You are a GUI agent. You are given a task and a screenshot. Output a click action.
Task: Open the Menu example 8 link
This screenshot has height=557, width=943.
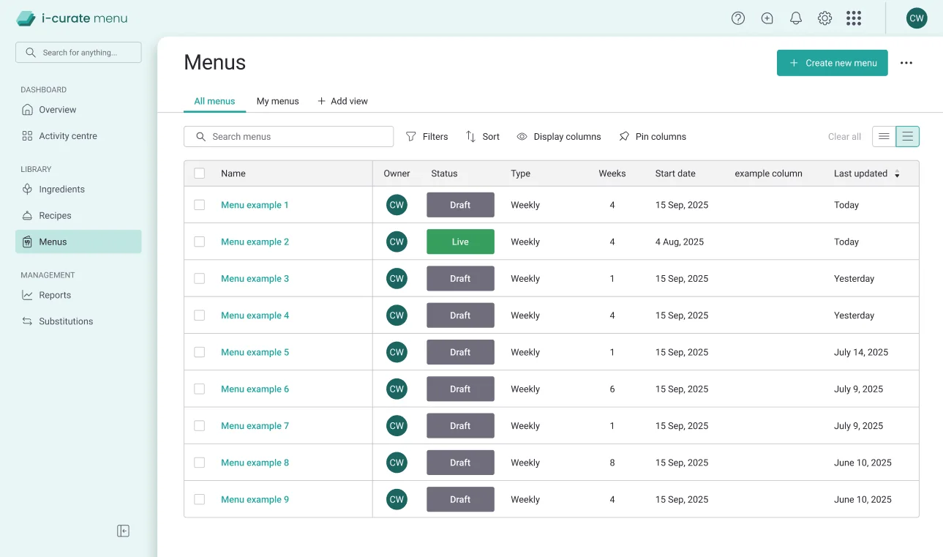(255, 463)
